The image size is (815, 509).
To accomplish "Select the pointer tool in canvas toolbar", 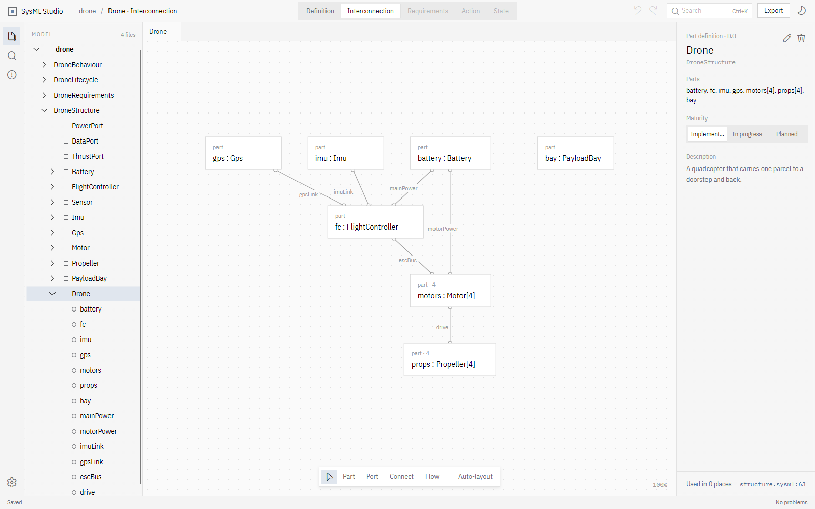I will click(x=329, y=477).
